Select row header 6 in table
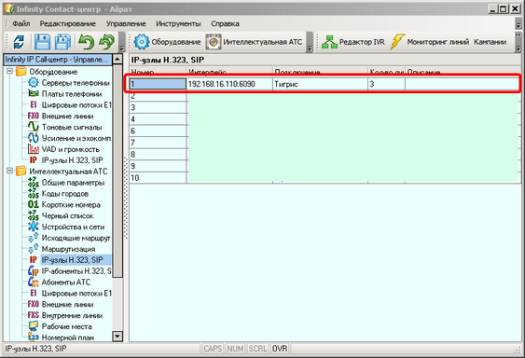The width and height of the screenshot is (525, 358). point(158,131)
